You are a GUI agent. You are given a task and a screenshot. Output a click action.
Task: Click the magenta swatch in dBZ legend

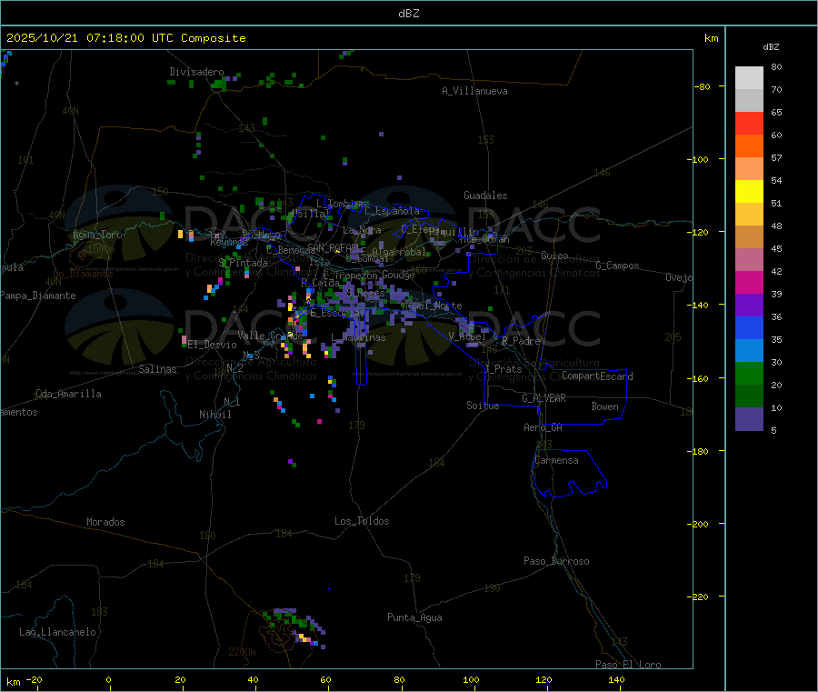pos(749,282)
